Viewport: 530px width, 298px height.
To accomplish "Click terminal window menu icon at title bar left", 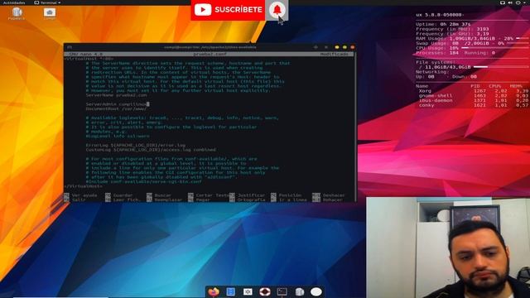I will 70,47.
